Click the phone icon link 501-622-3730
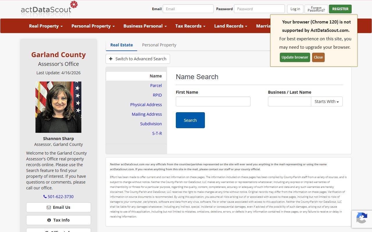This screenshot has width=372, height=232. pyautogui.click(x=58, y=197)
